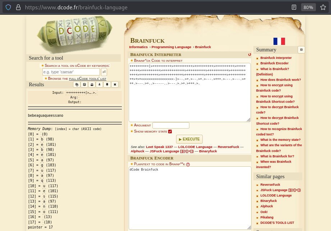
Task: Open the Alphuck see-also link
Action: (137, 151)
